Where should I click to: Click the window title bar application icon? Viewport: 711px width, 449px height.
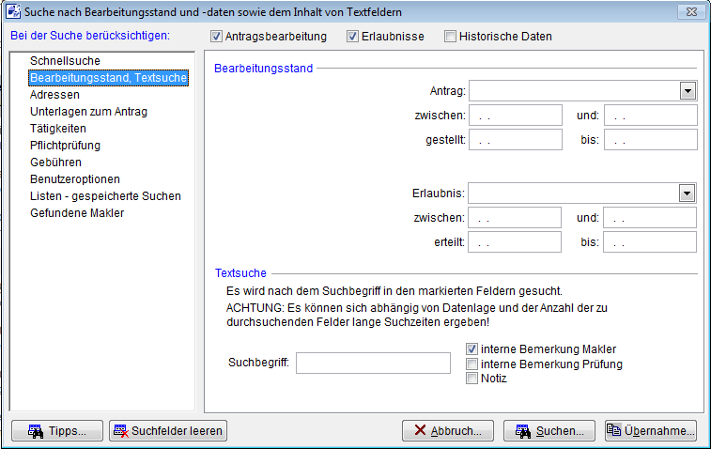tap(14, 12)
